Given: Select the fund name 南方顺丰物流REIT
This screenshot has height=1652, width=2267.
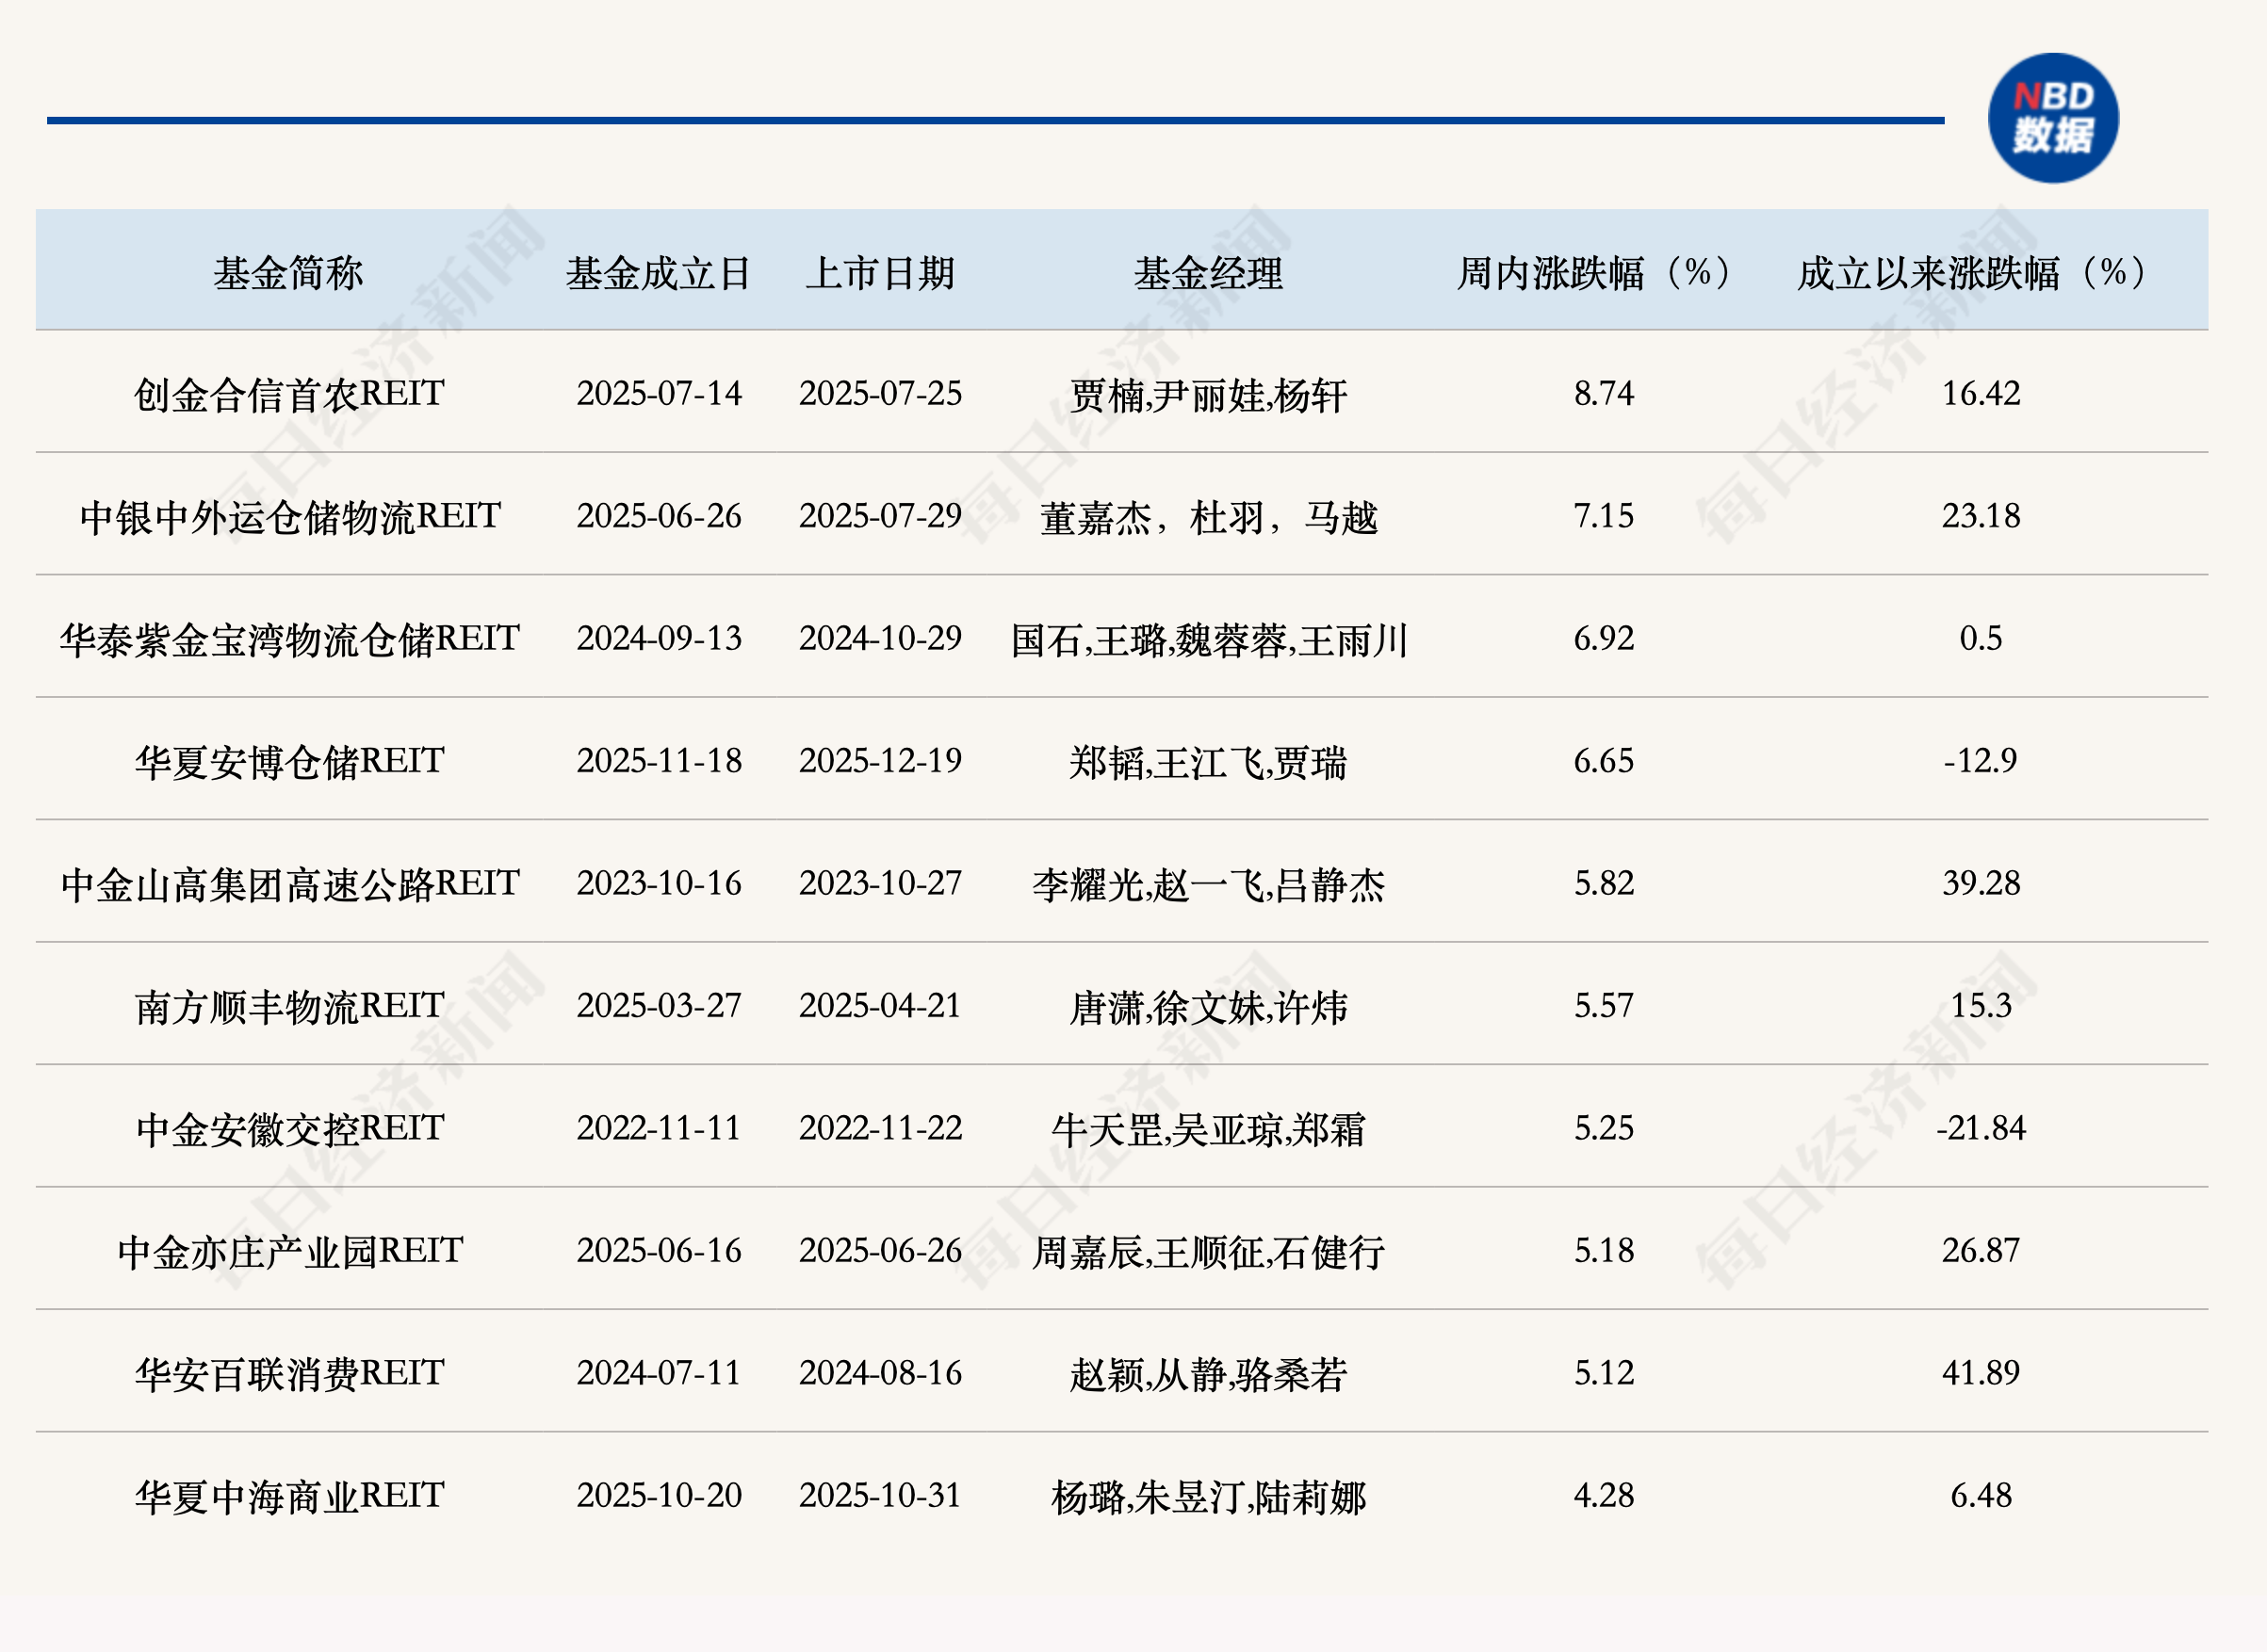Looking at the screenshot, I should 289,1006.
